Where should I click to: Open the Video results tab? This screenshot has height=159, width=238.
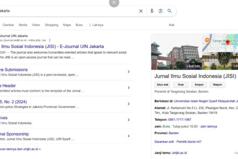click(36, 25)
